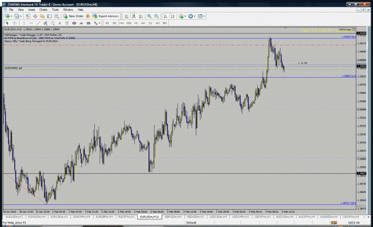Zoom out on the chart with magnifier icon
373x227 pixels.
pos(156,16)
